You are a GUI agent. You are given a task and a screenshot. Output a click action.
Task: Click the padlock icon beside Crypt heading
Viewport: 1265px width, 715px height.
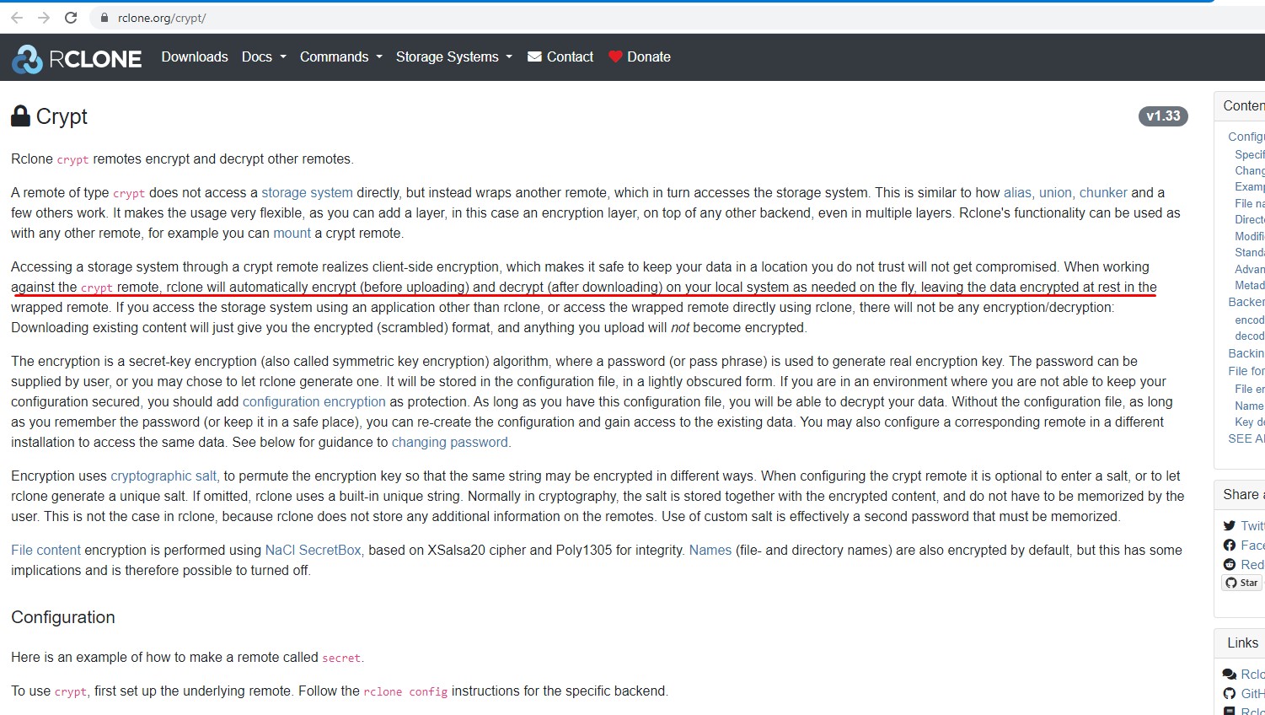tap(20, 116)
